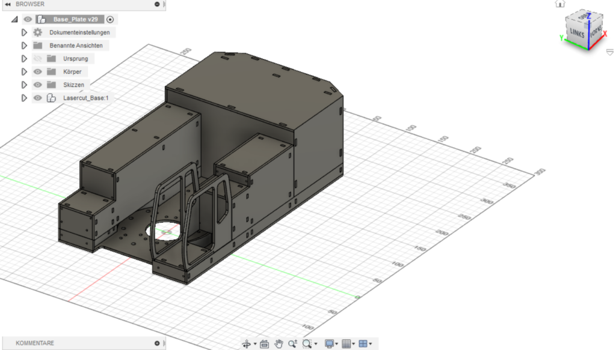Click the ViewCube home icon
The height and width of the screenshot is (350, 616).
(560, 4)
